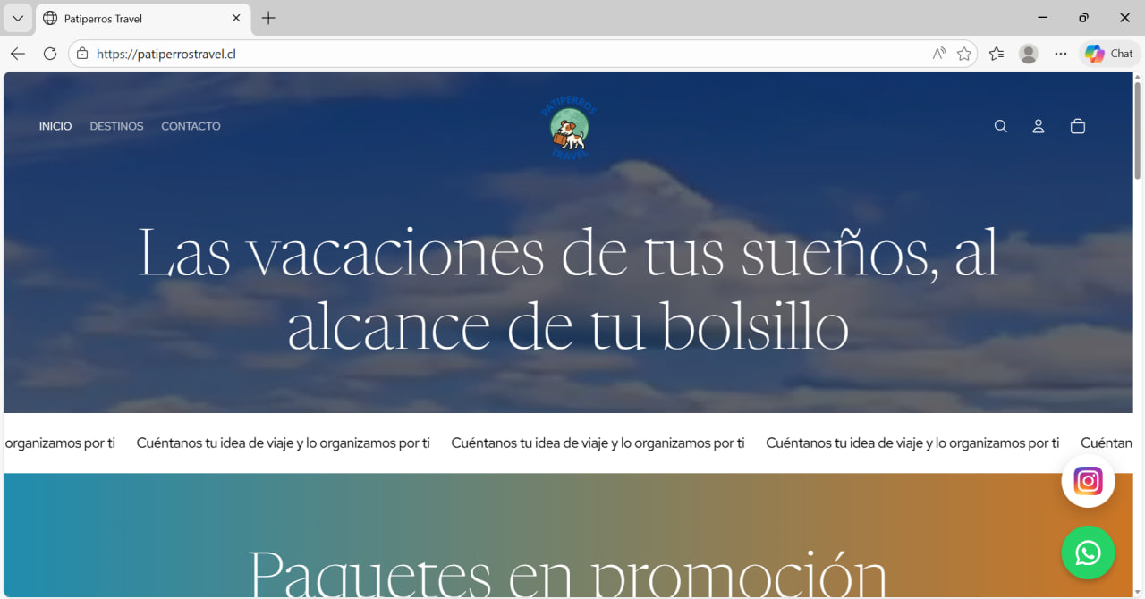The width and height of the screenshot is (1145, 599).
Task: Open the site search magnifier icon
Action: coord(1001,127)
